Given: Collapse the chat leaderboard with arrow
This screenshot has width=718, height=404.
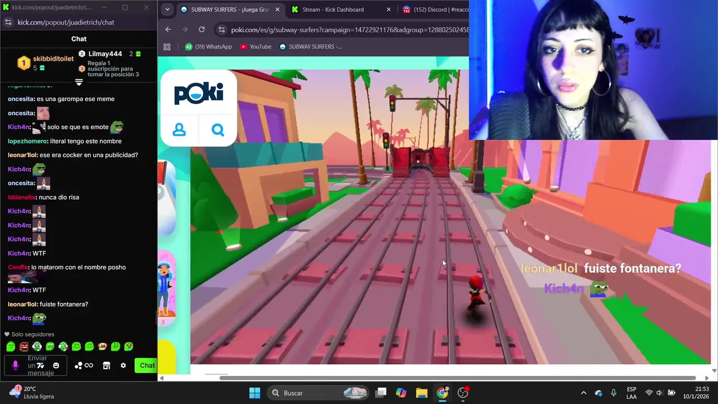Looking at the screenshot, I should pos(79,82).
